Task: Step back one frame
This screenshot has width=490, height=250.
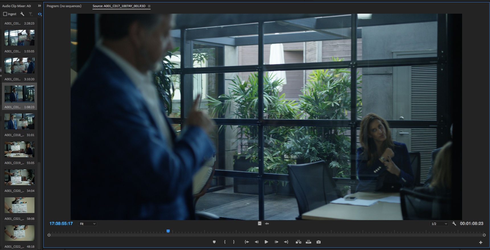Action: pyautogui.click(x=256, y=242)
